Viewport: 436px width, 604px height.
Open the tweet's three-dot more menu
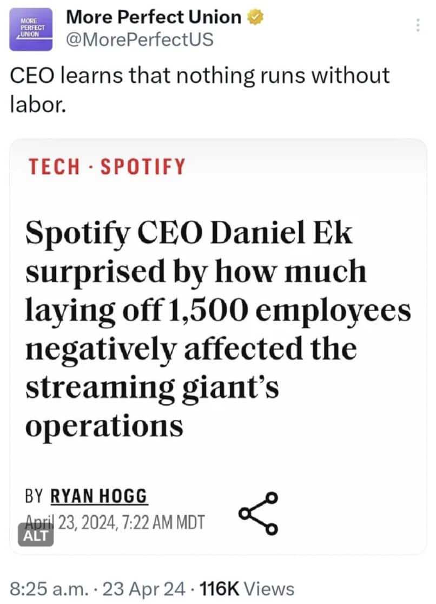(418, 25)
